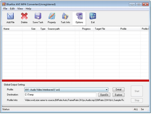Minimize the Bluefox converter window
Viewport: 152px width, 114px height.
coord(132,4)
